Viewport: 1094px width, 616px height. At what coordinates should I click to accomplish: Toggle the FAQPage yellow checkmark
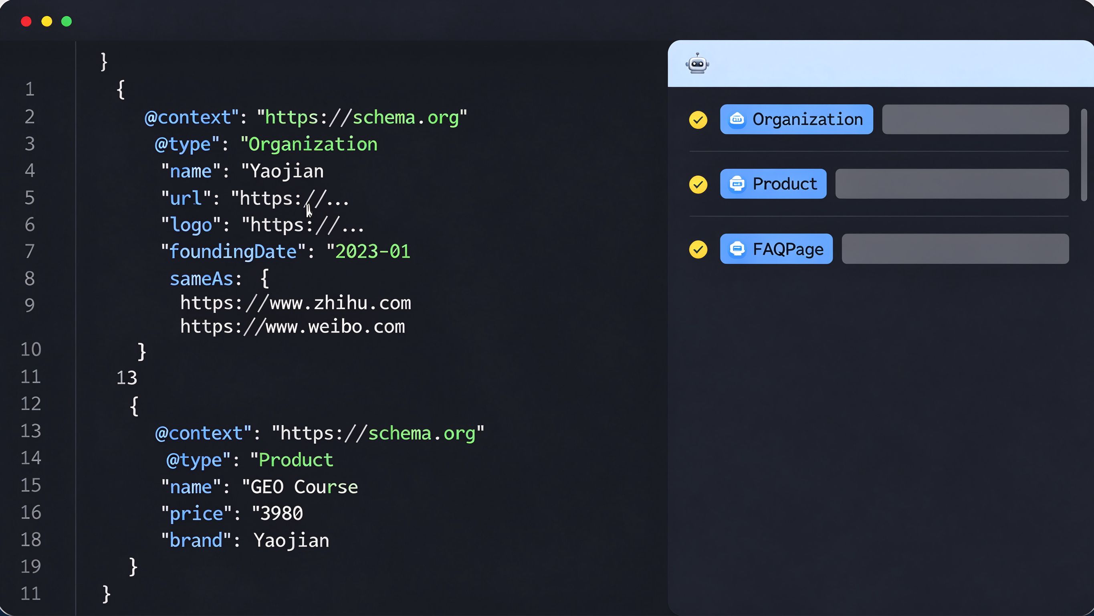click(x=698, y=249)
